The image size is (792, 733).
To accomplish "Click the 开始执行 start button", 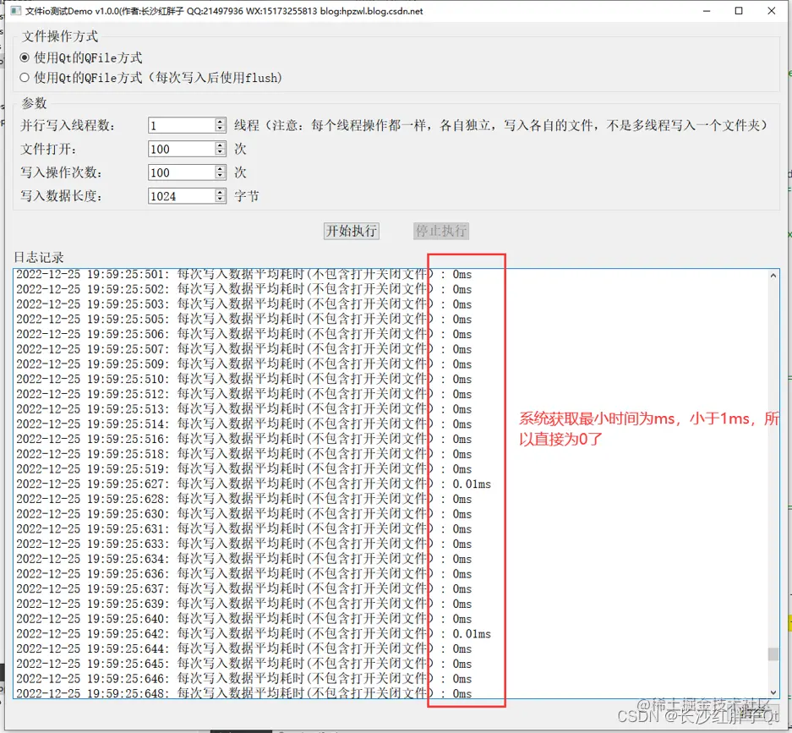I will click(x=352, y=231).
